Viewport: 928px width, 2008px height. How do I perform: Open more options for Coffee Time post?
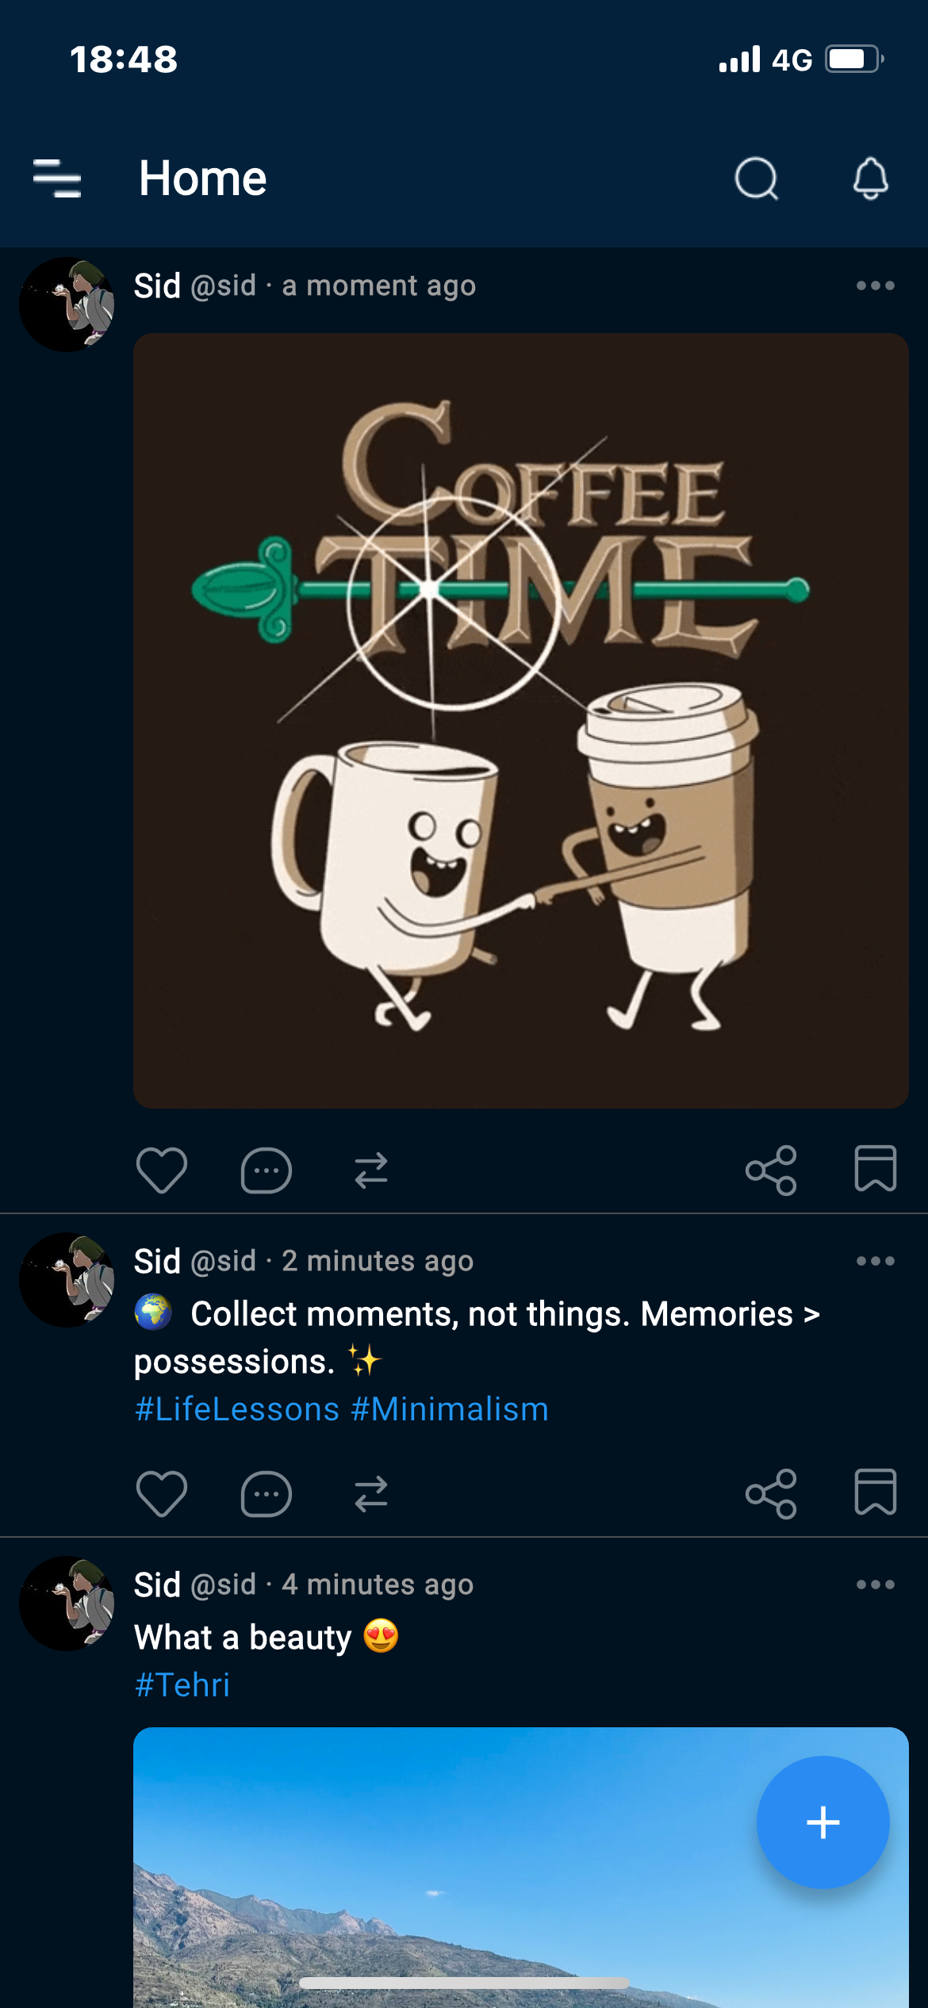point(876,285)
